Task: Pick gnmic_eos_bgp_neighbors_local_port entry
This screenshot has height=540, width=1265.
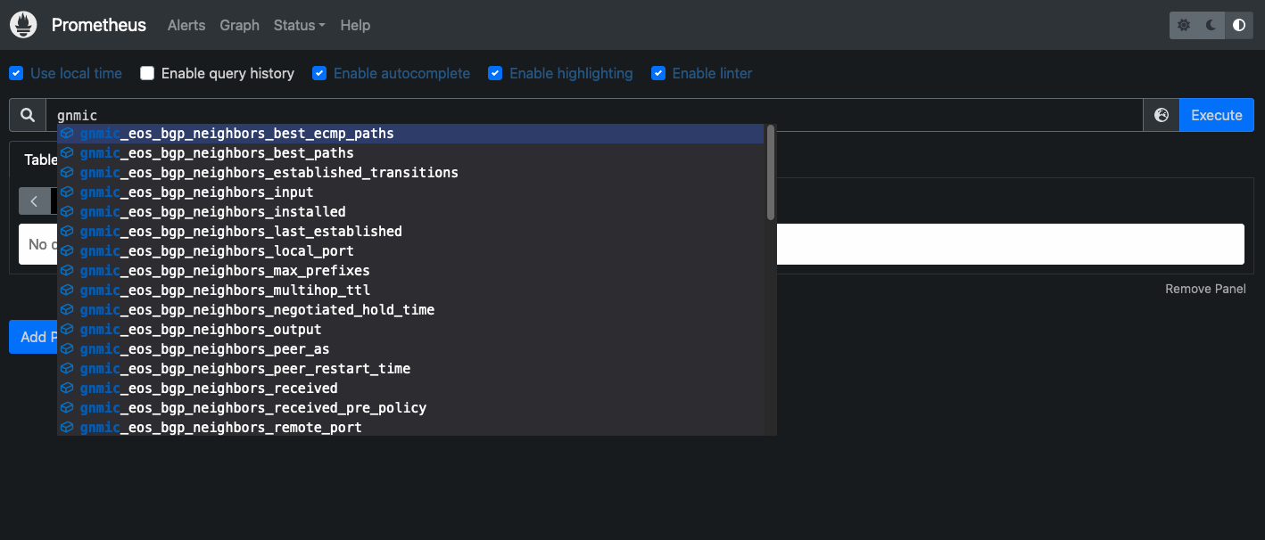Action: coord(411,251)
